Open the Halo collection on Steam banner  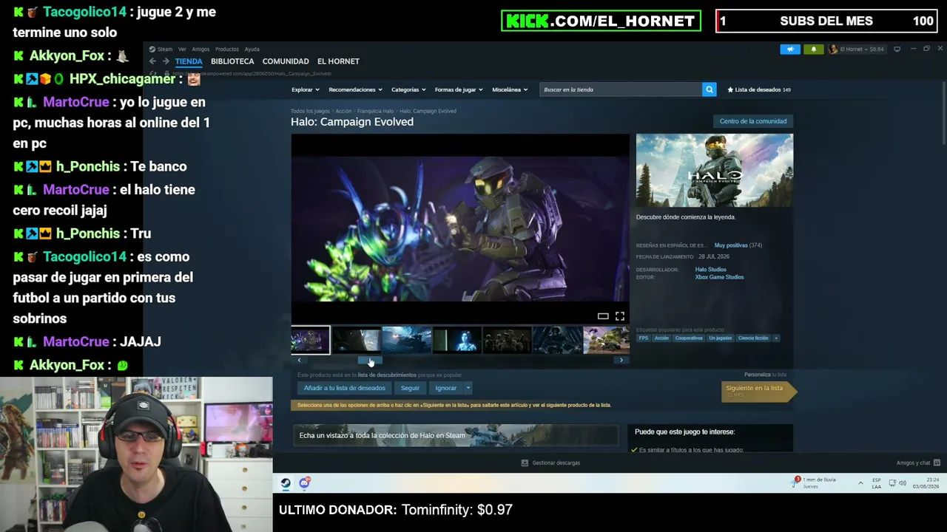[456, 435]
